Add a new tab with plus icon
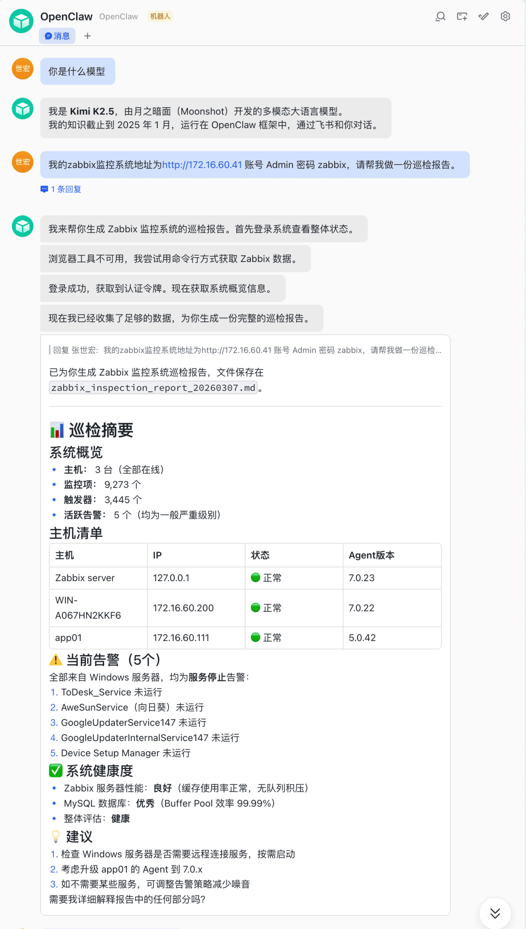 tap(88, 36)
